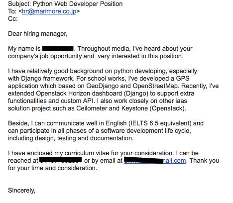
Task: Click the word 'Ceilometer' in the paragraph
Action: (90, 108)
